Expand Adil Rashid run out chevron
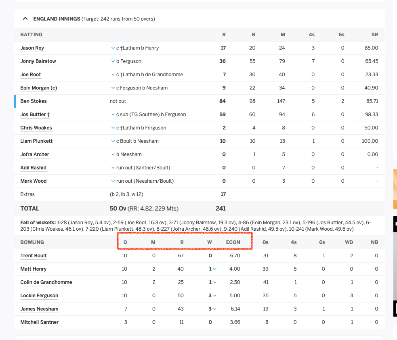 (113, 168)
